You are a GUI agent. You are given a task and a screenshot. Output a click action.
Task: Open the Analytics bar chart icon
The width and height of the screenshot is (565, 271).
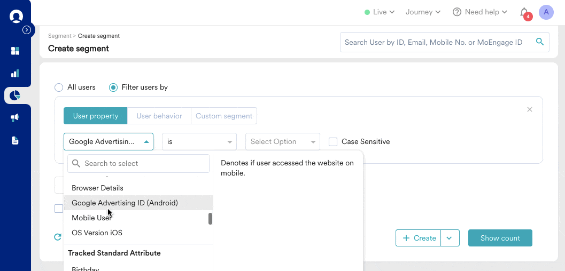tap(15, 74)
